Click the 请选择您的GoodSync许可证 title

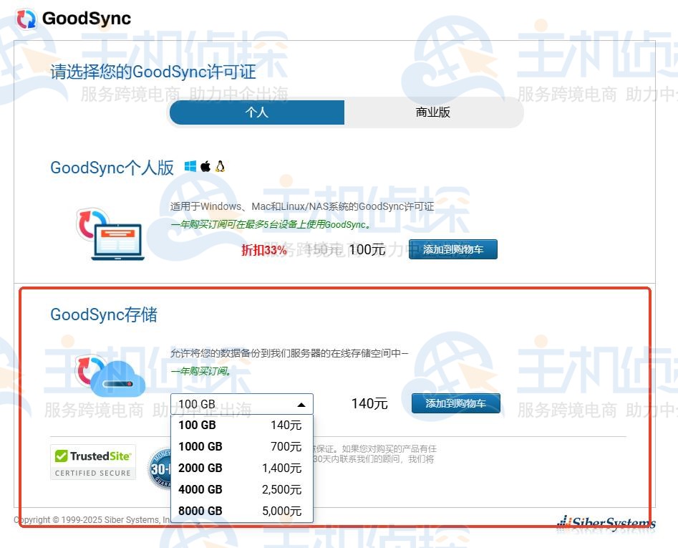click(153, 72)
